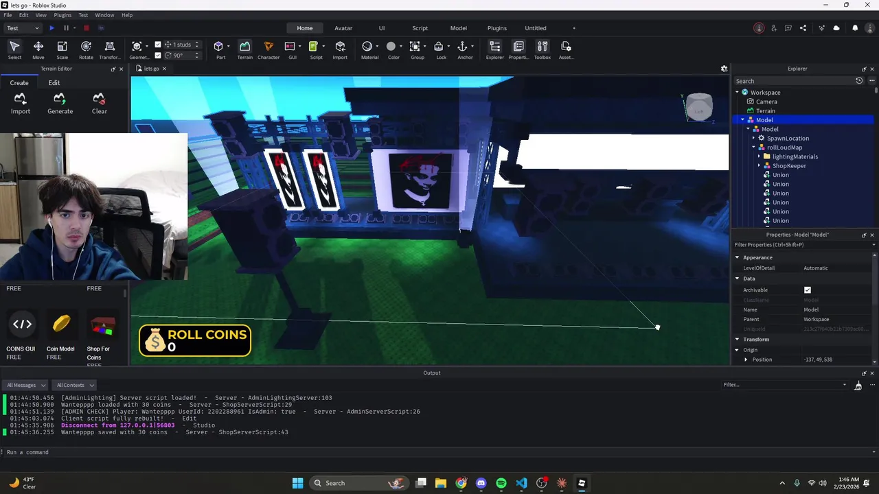The width and height of the screenshot is (879, 494).
Task: Open the Terrain editor tool
Action: tap(244, 49)
